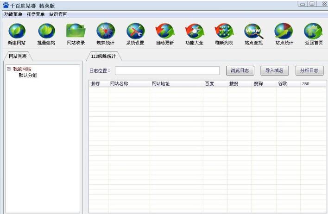Select the 网站收录 folder icon

coord(76,31)
